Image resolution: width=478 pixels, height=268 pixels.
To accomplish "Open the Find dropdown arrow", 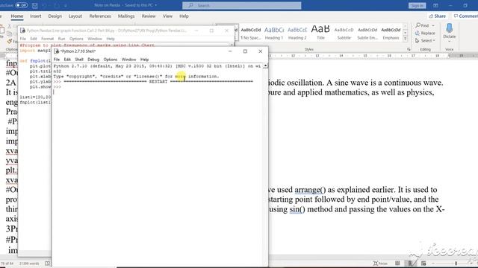I will click(x=433, y=25).
